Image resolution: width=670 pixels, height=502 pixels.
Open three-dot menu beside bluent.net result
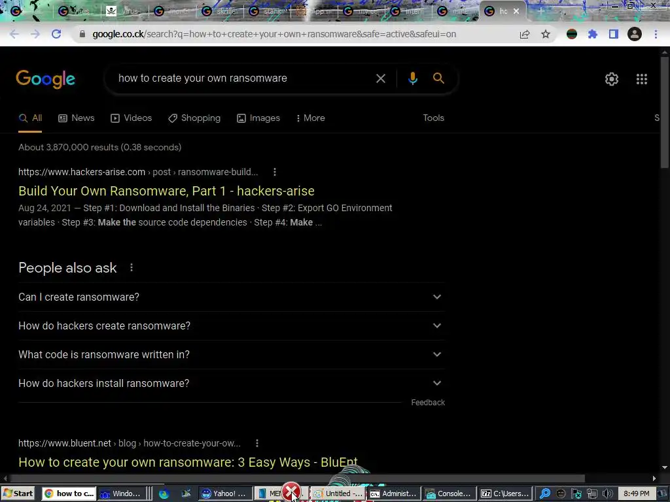pyautogui.click(x=256, y=444)
